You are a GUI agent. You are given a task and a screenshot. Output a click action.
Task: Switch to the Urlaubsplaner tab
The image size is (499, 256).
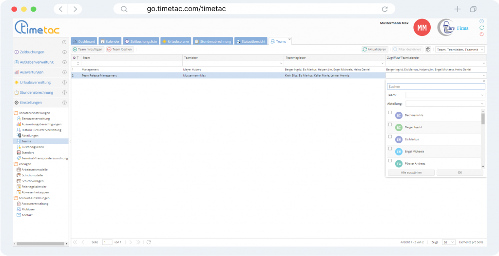pos(176,42)
